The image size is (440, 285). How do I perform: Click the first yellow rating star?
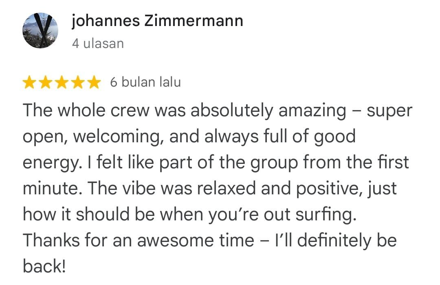coord(29,83)
